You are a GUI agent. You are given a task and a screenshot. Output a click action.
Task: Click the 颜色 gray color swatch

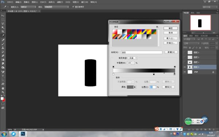(130, 87)
